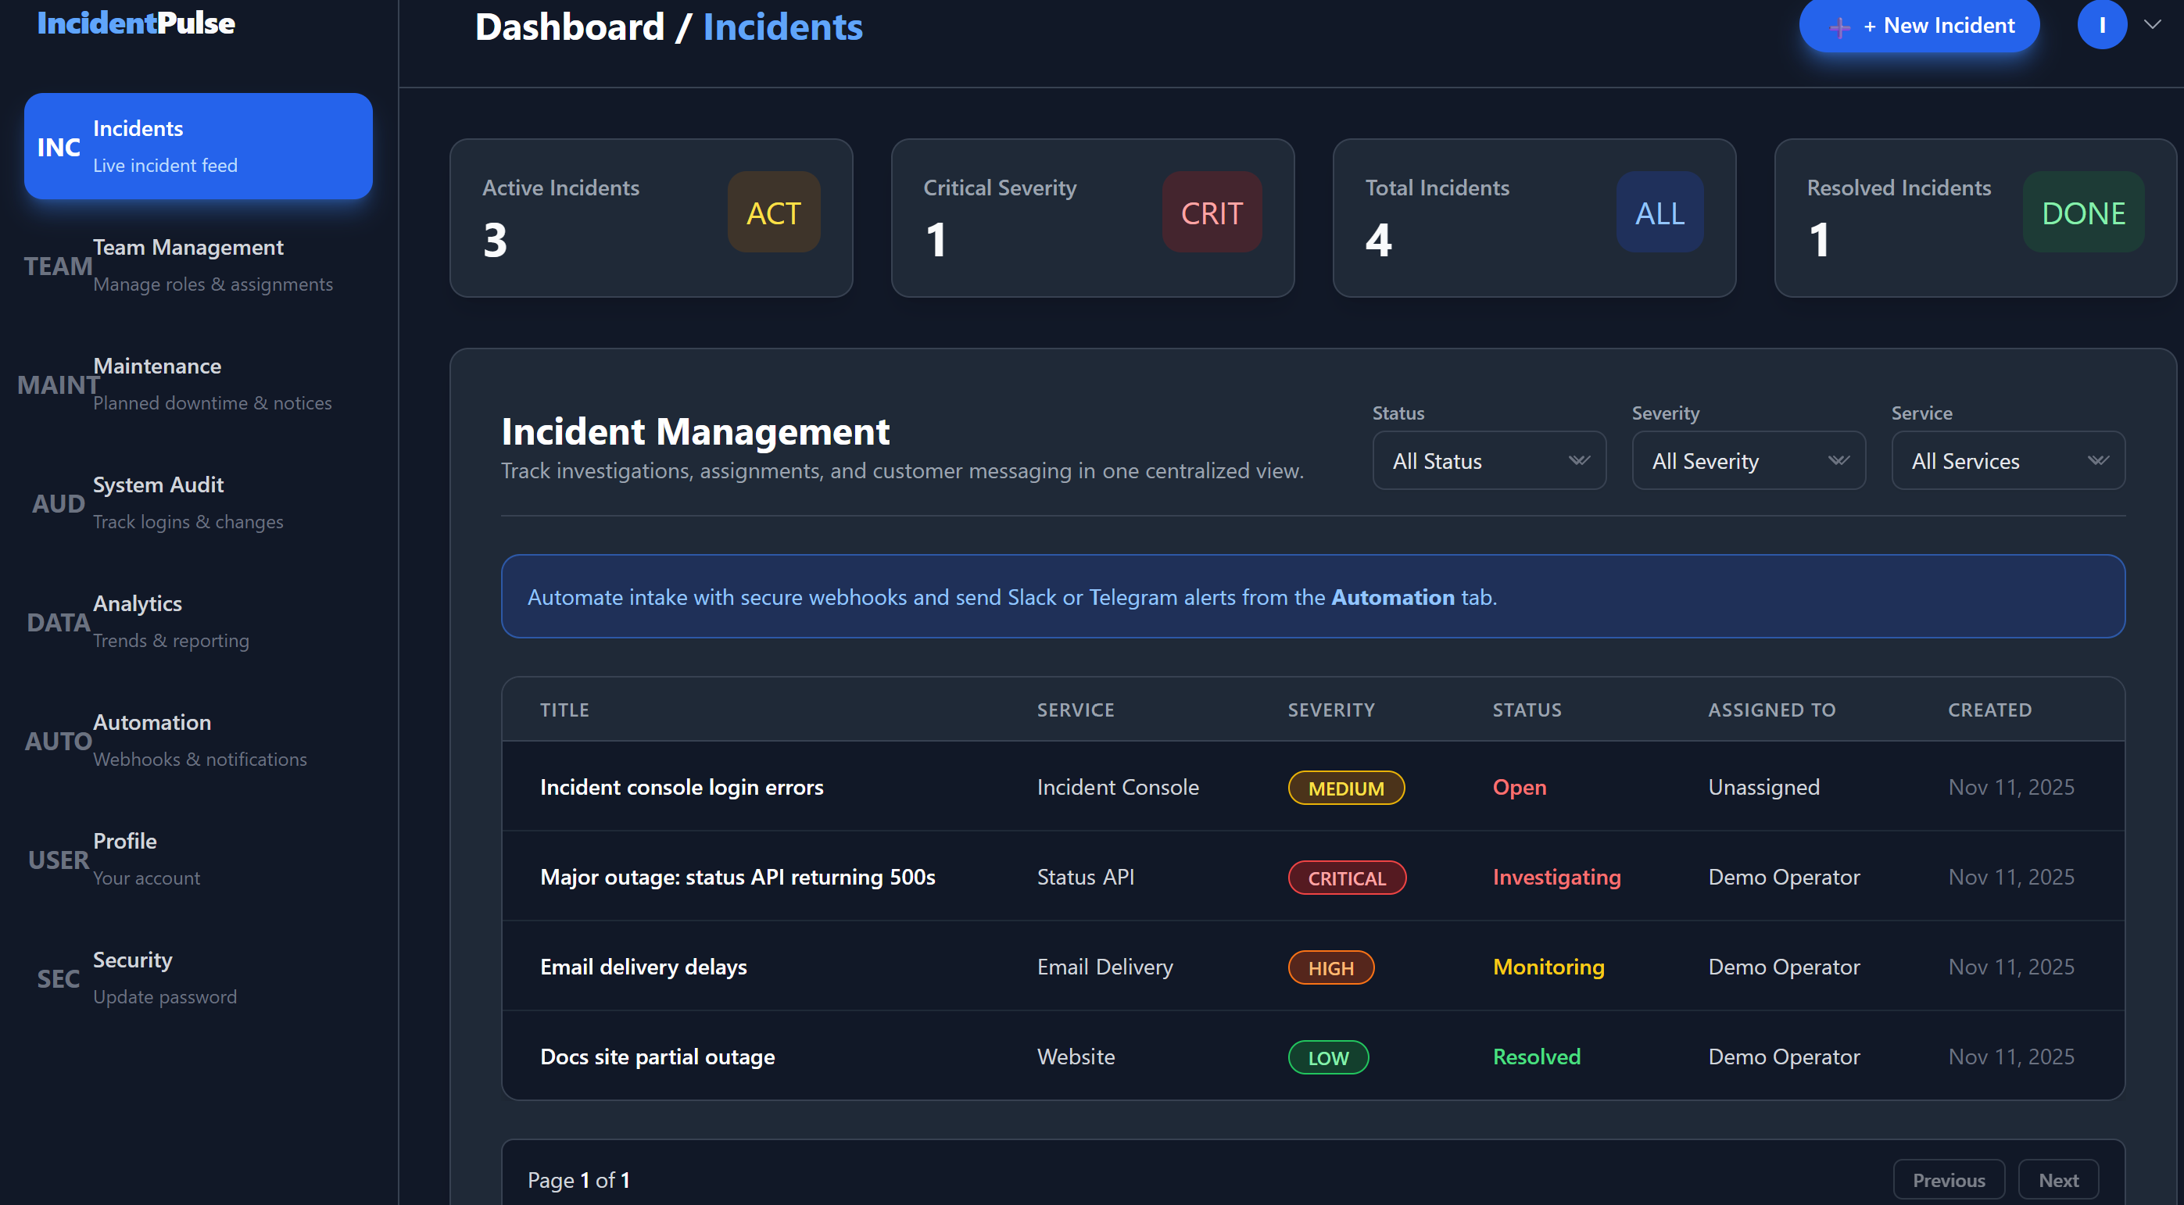Open Team Management via the TEAM icon
The height and width of the screenshot is (1205, 2184).
click(58, 265)
